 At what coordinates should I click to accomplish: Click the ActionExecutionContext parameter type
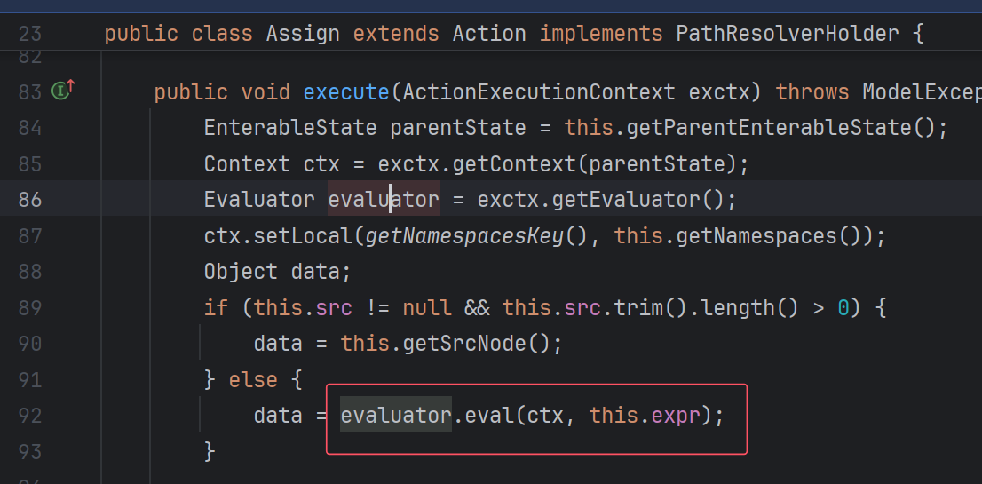[x=539, y=92]
